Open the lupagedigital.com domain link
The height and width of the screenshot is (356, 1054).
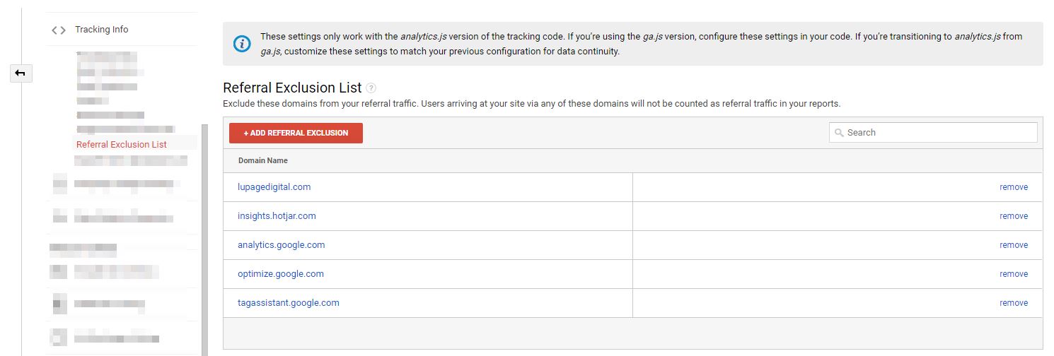pos(274,187)
